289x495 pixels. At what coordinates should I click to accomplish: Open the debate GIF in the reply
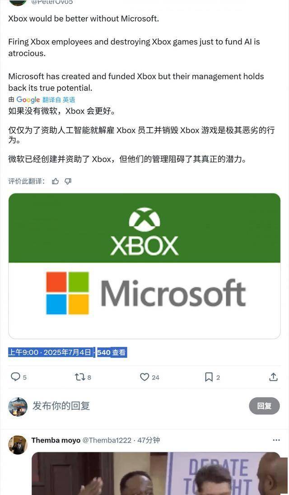tap(156, 473)
